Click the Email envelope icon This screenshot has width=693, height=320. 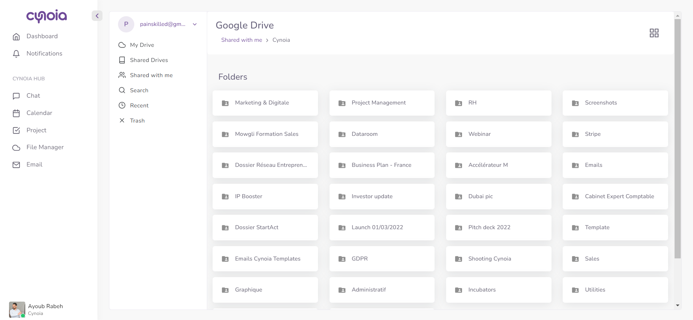16,165
